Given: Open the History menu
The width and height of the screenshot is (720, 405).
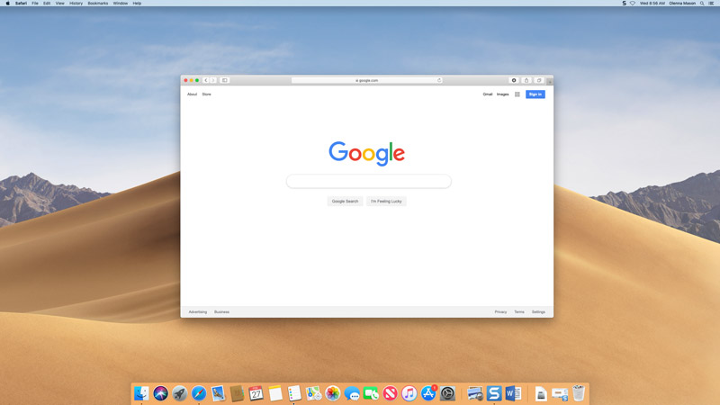Looking at the screenshot, I should click(76, 4).
